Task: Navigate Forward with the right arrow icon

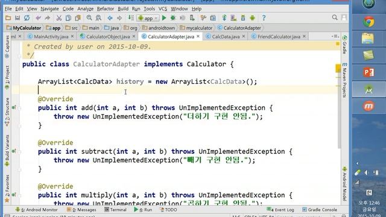Action: pyautogui.click(x=119, y=18)
